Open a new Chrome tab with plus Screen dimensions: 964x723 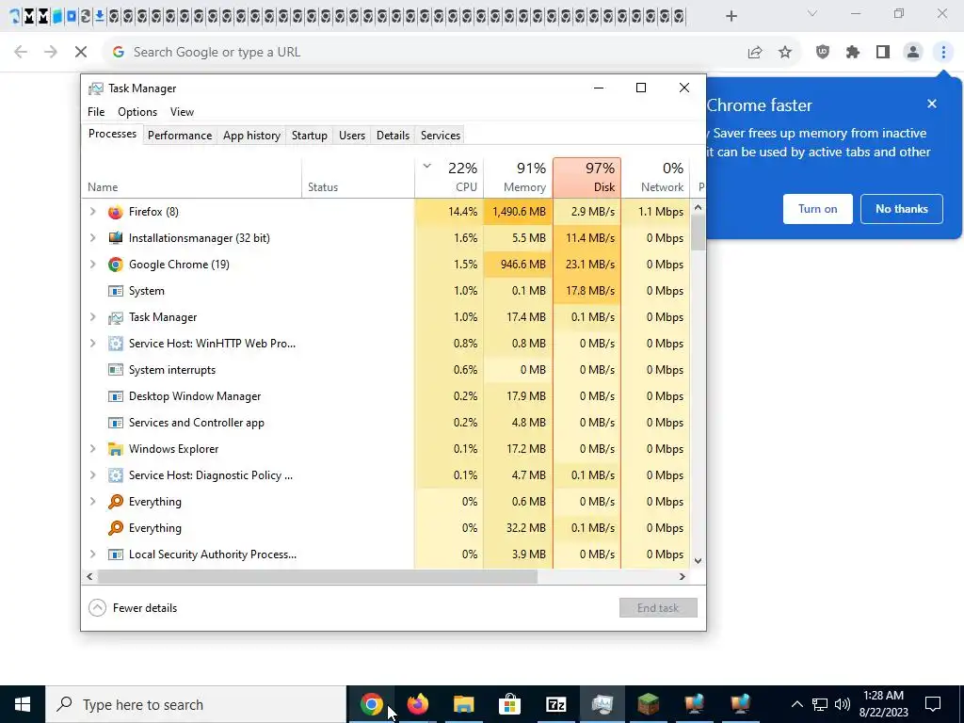(731, 16)
